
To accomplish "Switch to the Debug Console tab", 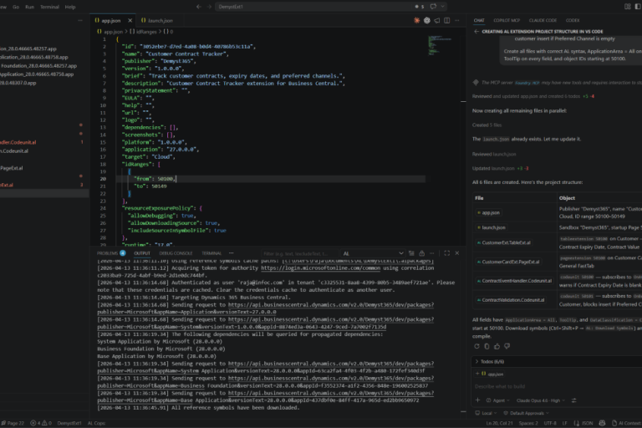I will pos(176,253).
